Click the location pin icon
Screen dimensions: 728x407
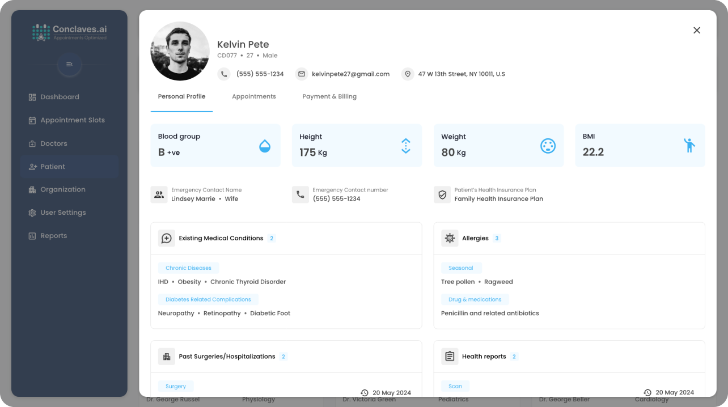pyautogui.click(x=407, y=74)
